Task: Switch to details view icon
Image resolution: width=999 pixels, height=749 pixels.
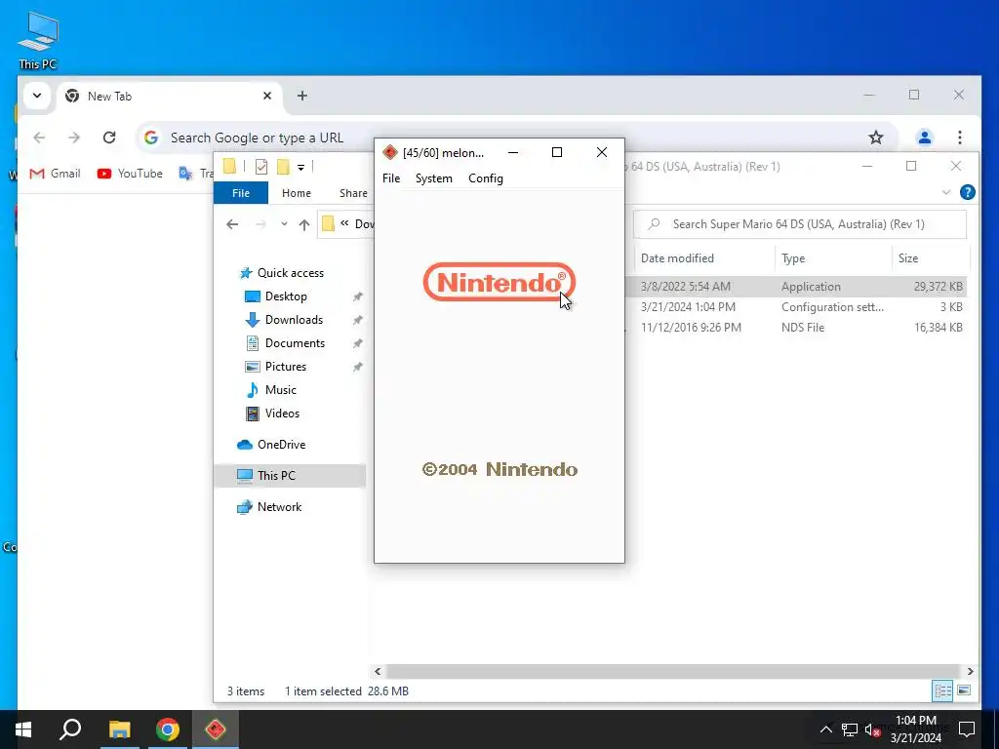Action: click(x=943, y=690)
